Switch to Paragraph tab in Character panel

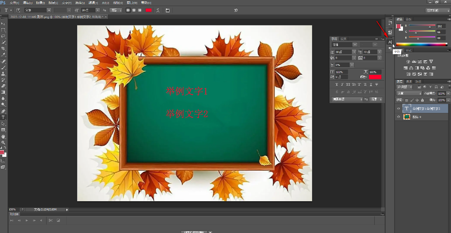tap(343, 39)
